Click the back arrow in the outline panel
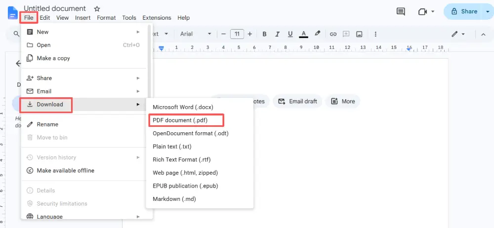494x228 pixels. click(18, 63)
